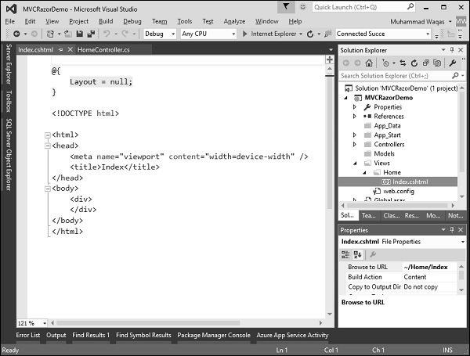470x356 pixels.
Task: Click the Alphabetical sort icon in Properties
Action: [x=358, y=254]
